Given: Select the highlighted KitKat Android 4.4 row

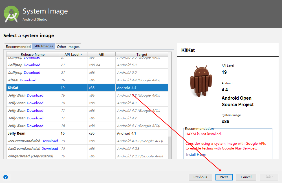Looking at the screenshot, I should click(87, 88).
